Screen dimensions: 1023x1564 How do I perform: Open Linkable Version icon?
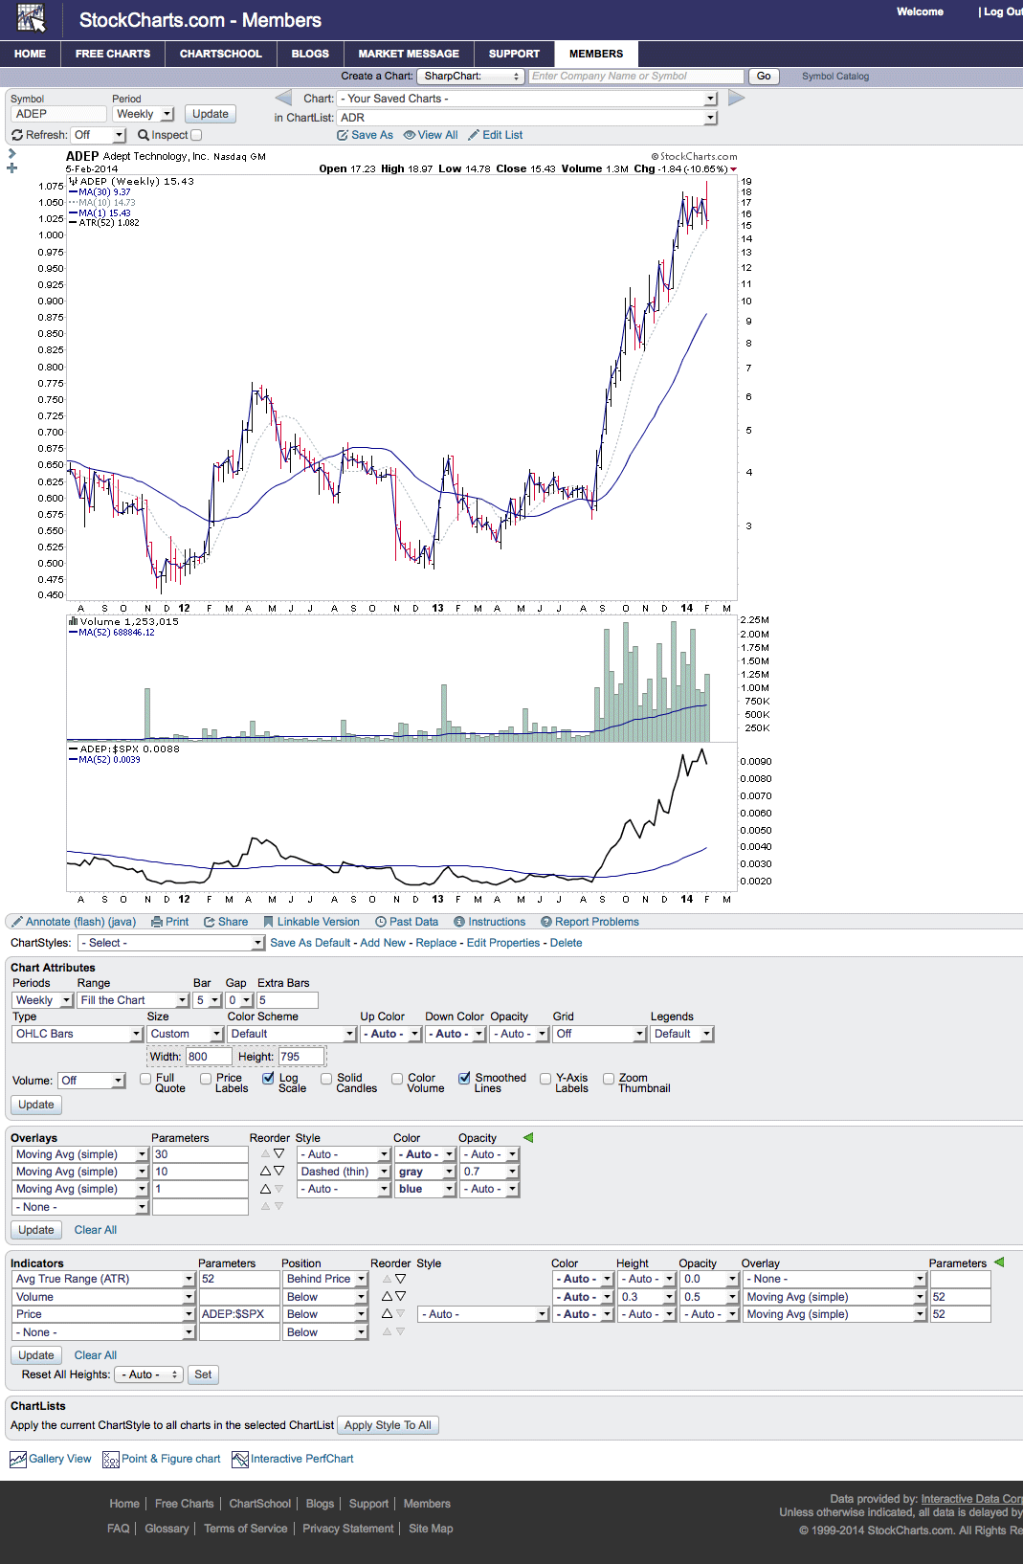click(x=269, y=922)
